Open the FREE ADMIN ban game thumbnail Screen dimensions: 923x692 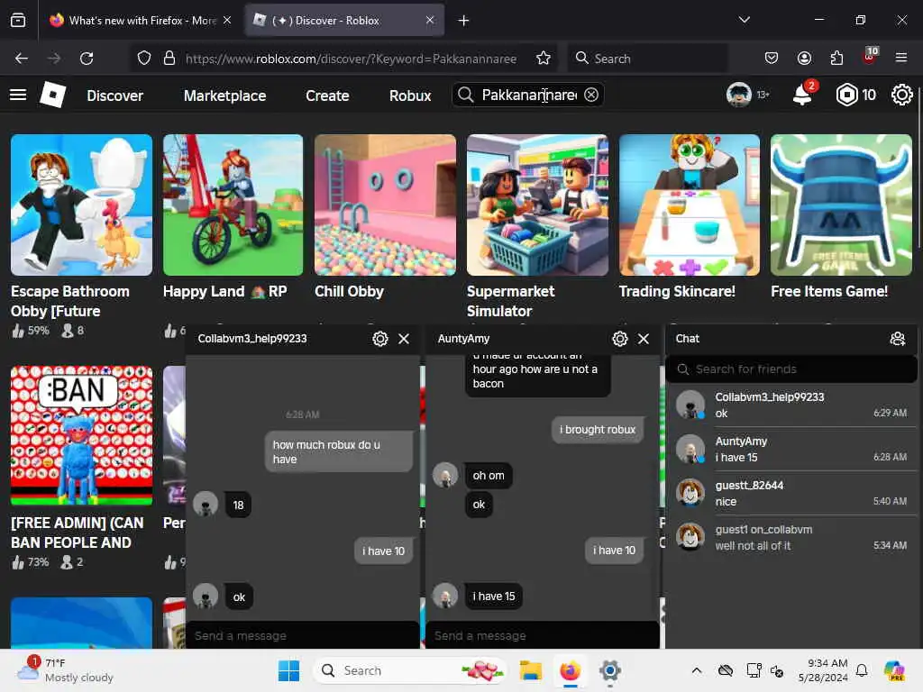81,435
